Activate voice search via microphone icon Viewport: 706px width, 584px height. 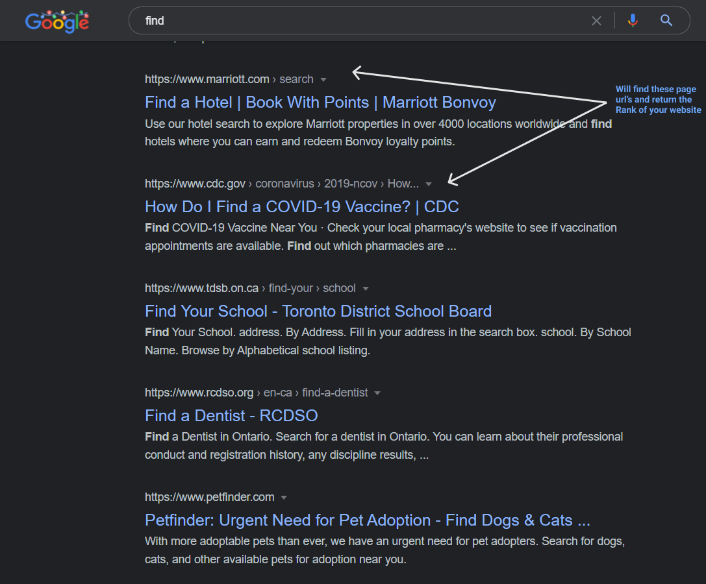point(633,20)
